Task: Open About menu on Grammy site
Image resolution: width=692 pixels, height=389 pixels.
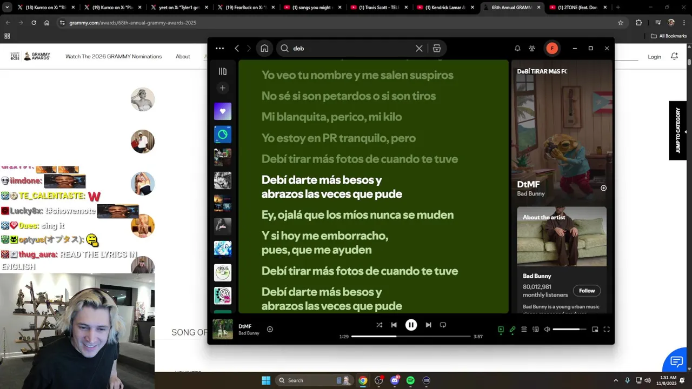Action: (x=183, y=56)
